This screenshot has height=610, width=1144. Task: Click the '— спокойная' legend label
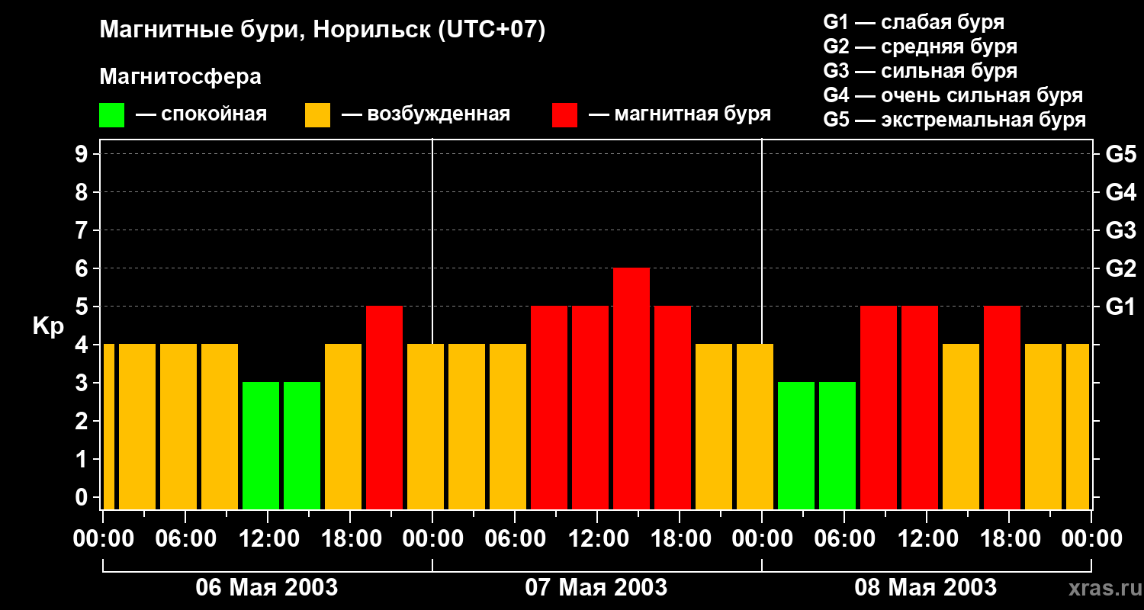point(201,115)
